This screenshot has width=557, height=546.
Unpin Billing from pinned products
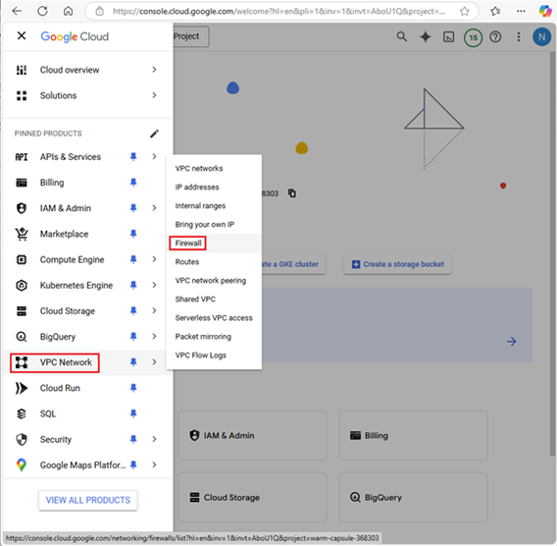tap(133, 183)
